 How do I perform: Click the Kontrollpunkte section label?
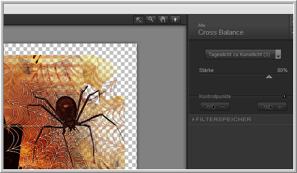[215, 96]
